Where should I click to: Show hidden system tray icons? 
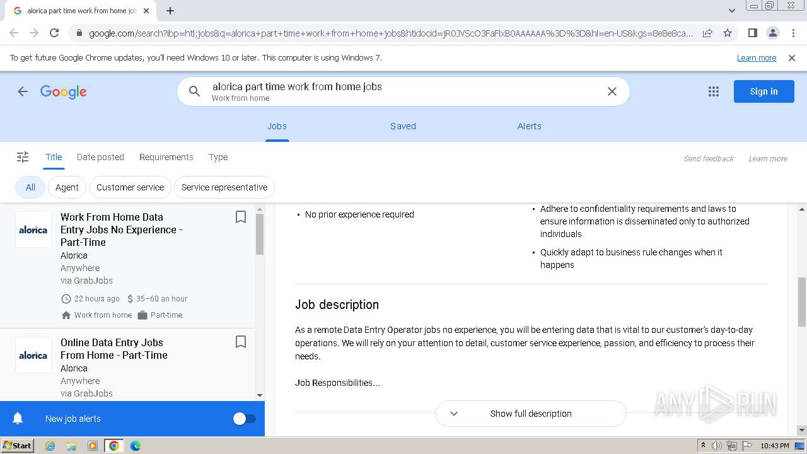tap(703, 446)
